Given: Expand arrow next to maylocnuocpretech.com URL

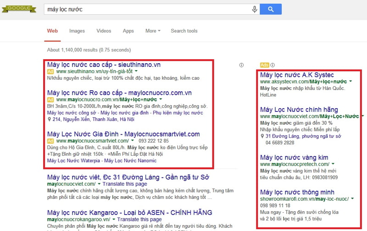Looking at the screenshot, I should coord(333,164).
